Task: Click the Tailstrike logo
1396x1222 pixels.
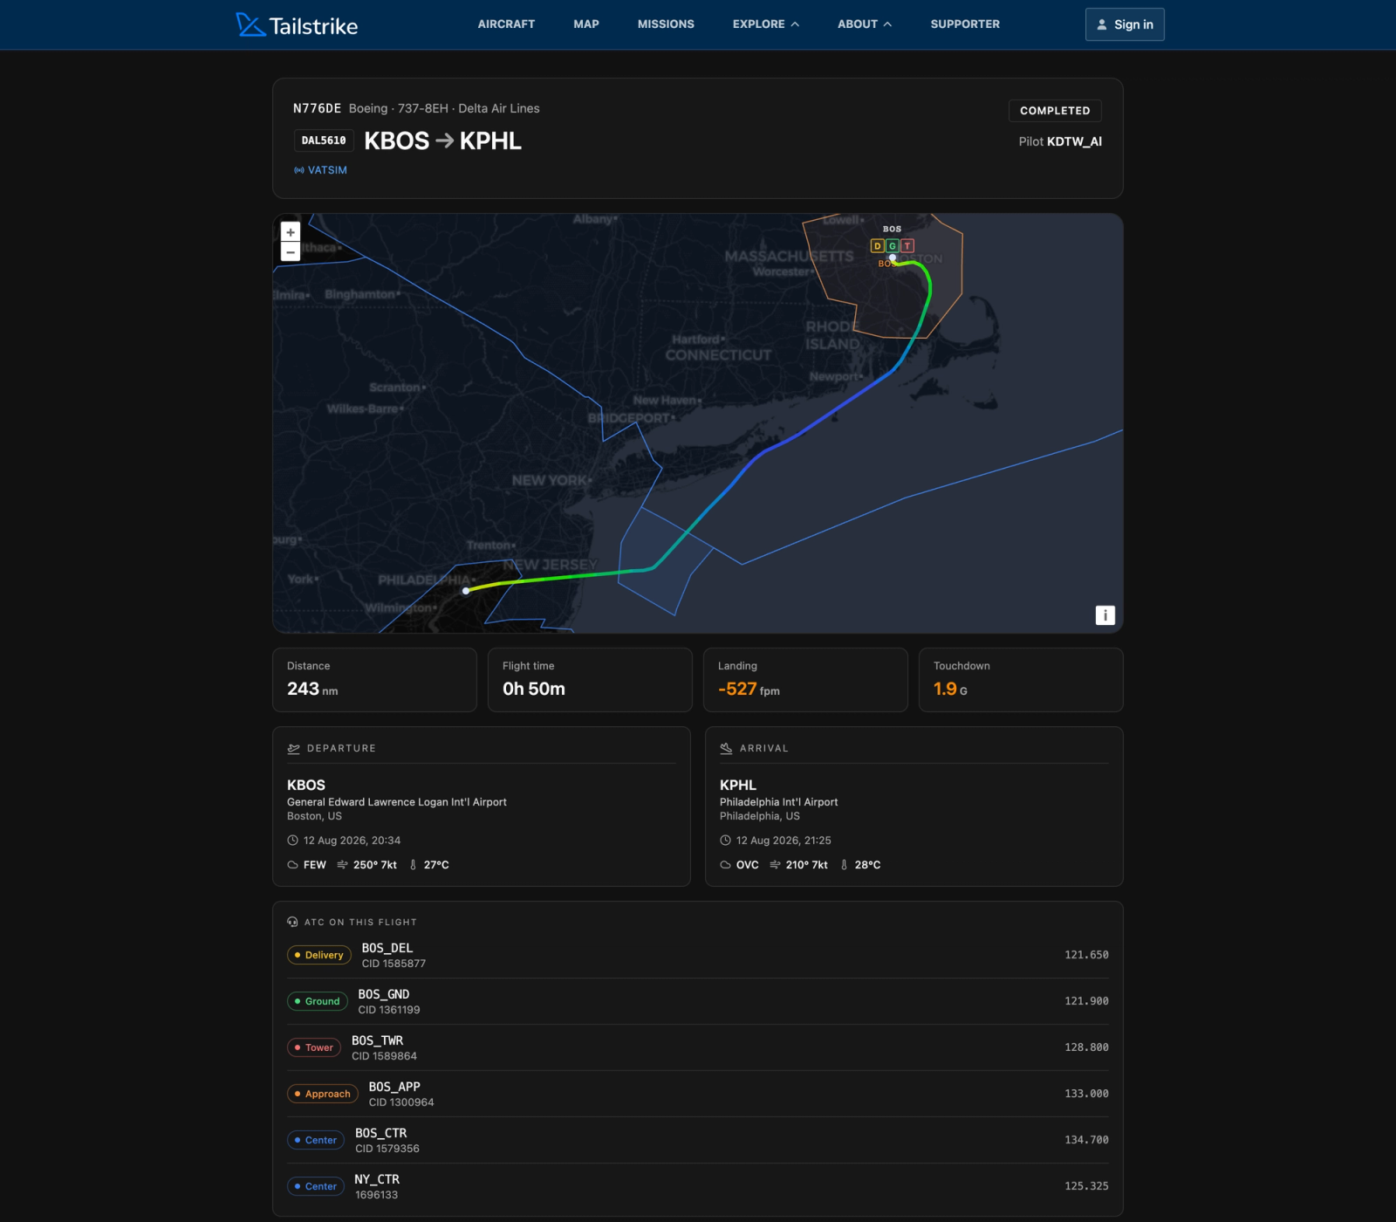Action: click(x=297, y=24)
